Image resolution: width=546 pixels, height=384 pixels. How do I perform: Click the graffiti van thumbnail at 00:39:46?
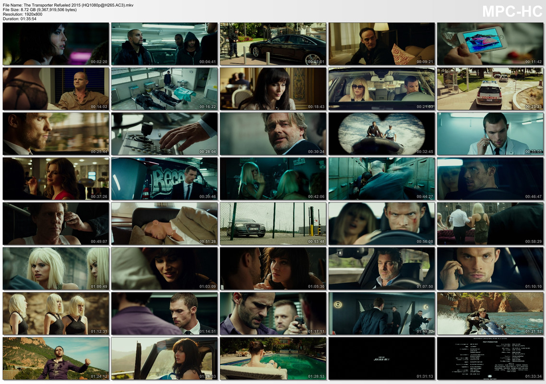pyautogui.click(x=165, y=179)
